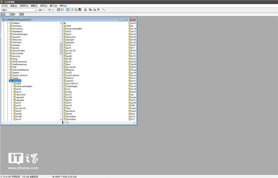Click the delete (X) toolbar icon
The image size is (278, 178).
[98, 10]
